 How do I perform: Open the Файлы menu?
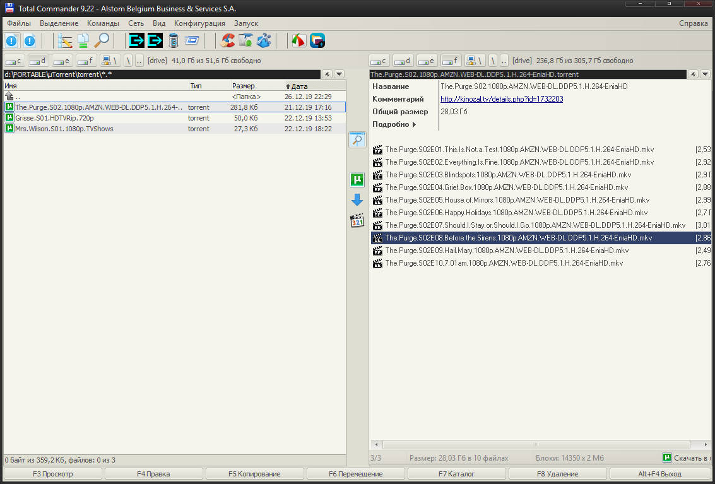point(19,23)
